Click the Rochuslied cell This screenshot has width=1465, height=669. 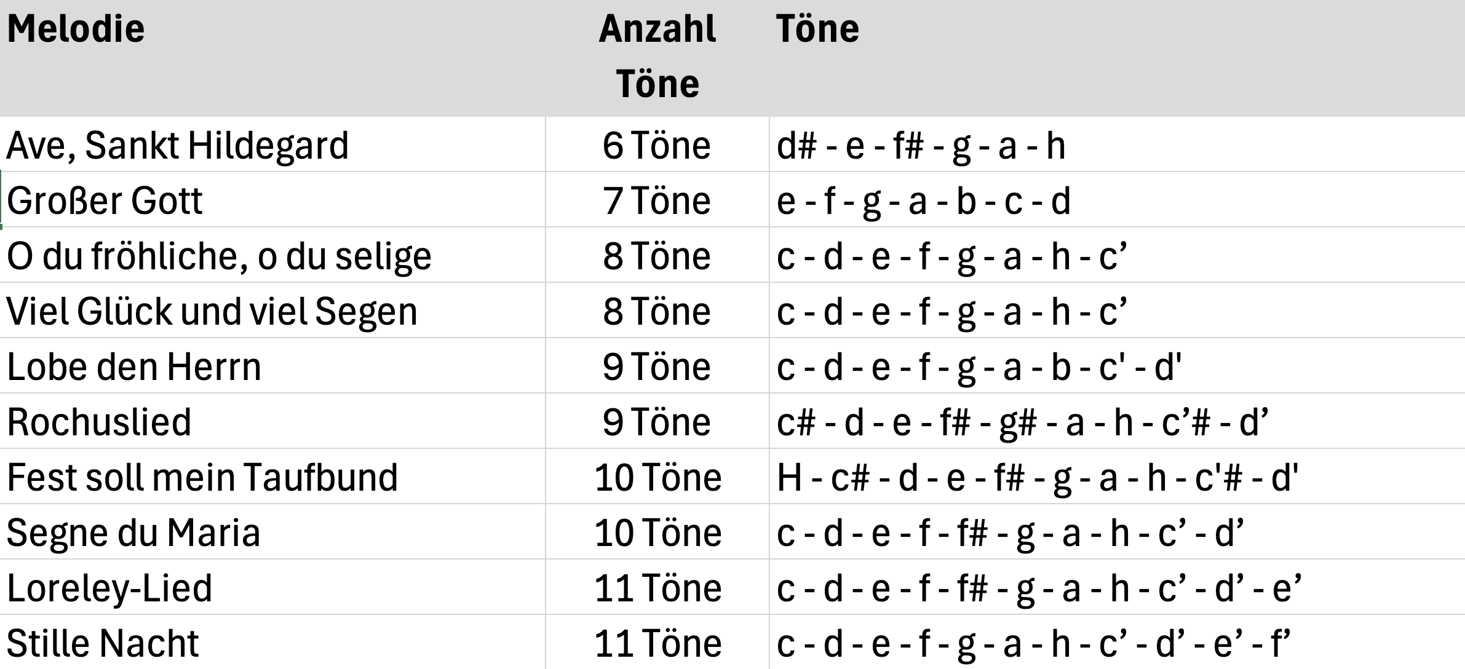click(x=272, y=421)
